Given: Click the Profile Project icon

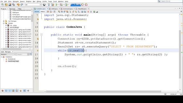Looking at the screenshot, I should click(66, 5).
